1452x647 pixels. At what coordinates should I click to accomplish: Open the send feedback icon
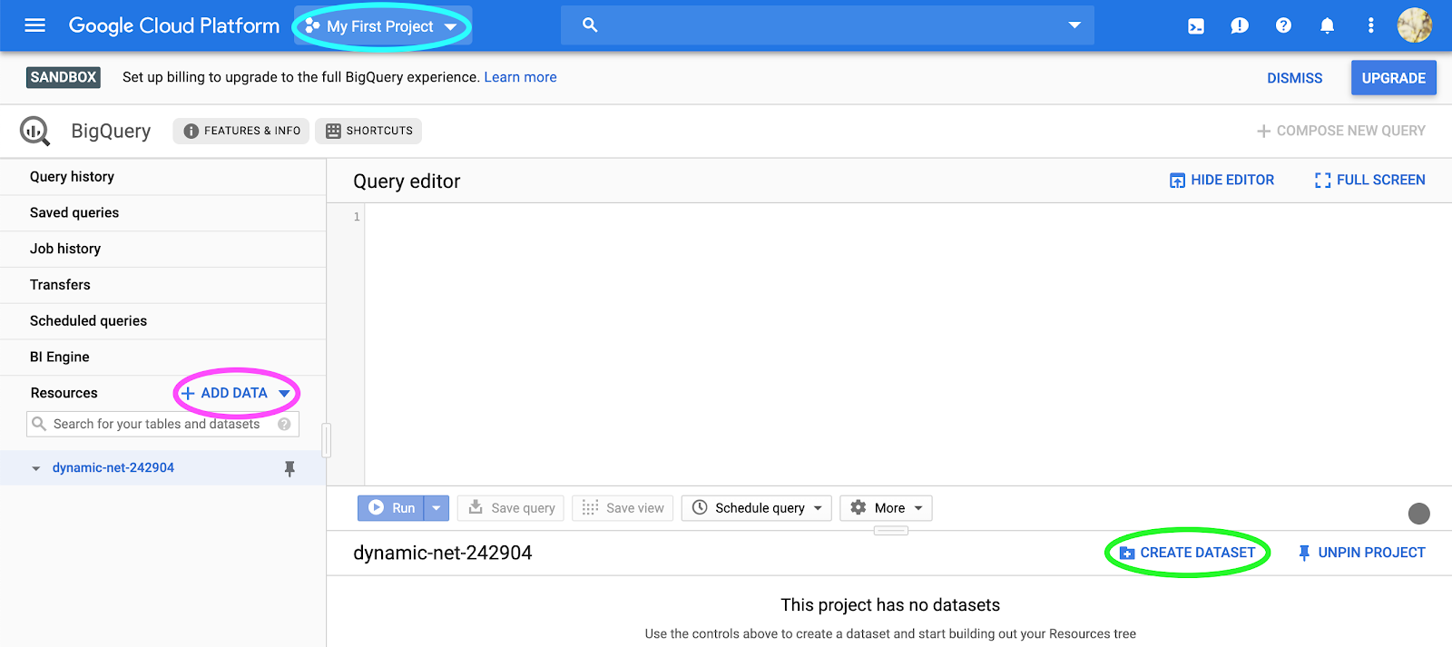pos(1240,26)
